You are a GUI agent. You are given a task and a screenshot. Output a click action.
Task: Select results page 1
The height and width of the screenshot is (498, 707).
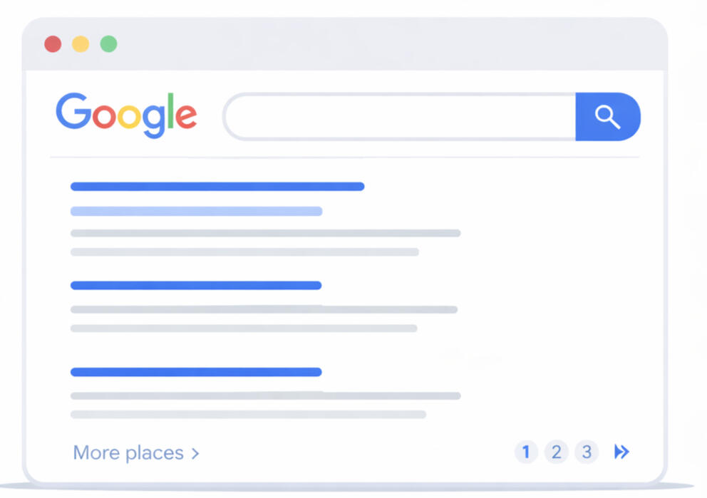point(526,452)
